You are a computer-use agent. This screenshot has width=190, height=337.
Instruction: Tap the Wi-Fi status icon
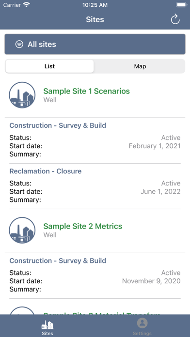point(27,5)
